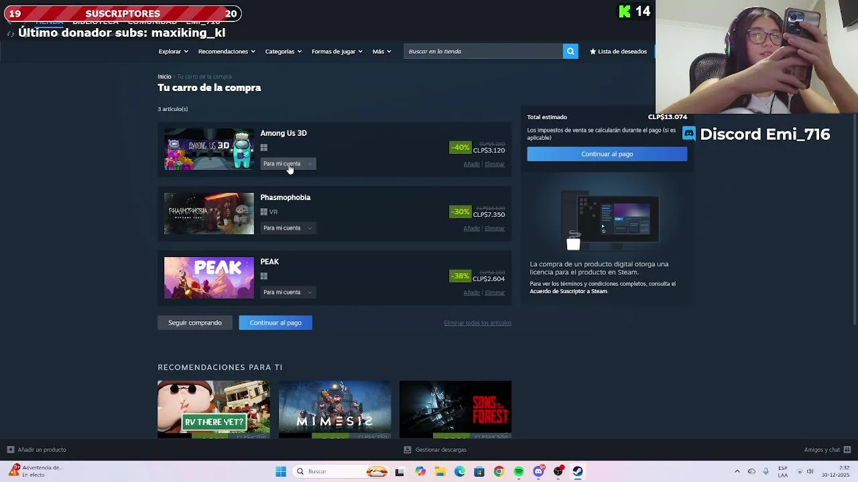The height and width of the screenshot is (482, 858).
Task: Click Añadir for PEAK
Action: coord(471,293)
